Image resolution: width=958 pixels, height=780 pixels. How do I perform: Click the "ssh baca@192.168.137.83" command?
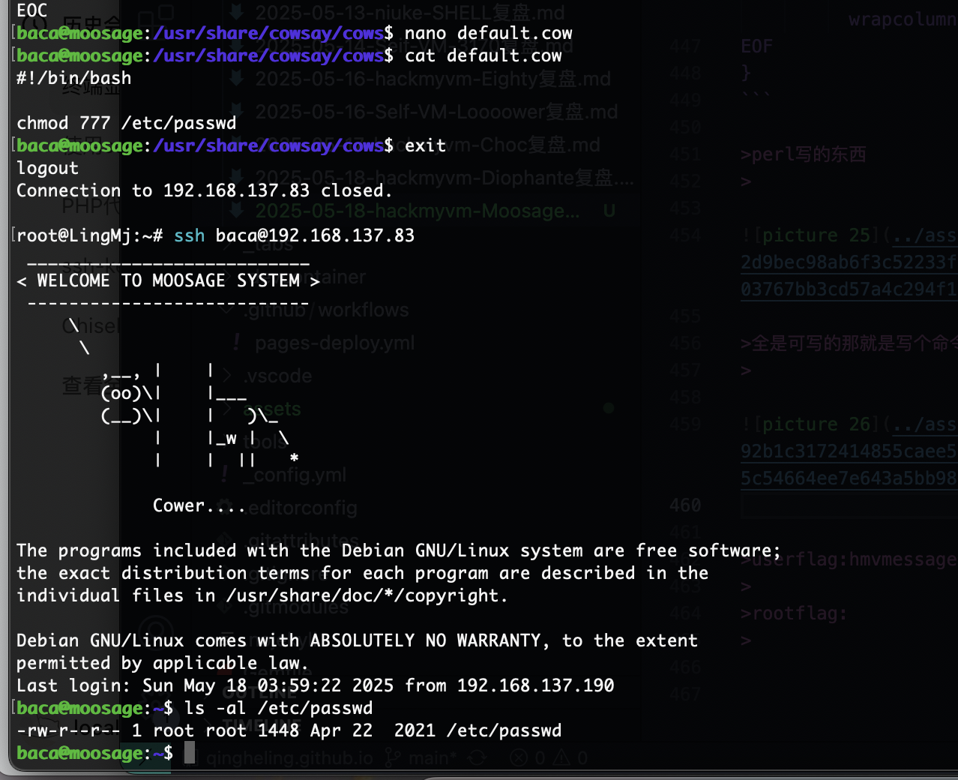294,235
